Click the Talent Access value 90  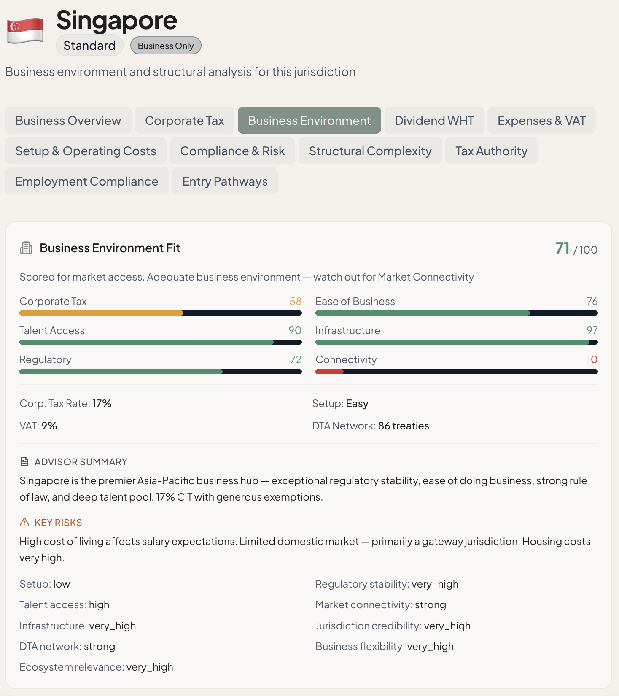click(295, 330)
